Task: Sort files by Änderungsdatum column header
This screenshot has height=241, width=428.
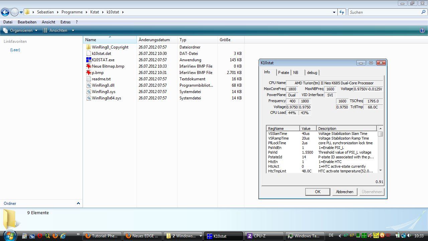Action: point(157,39)
